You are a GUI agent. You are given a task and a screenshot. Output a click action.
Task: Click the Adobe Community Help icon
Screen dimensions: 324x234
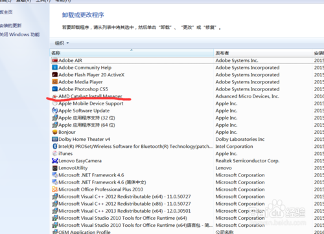pyautogui.click(x=55, y=68)
